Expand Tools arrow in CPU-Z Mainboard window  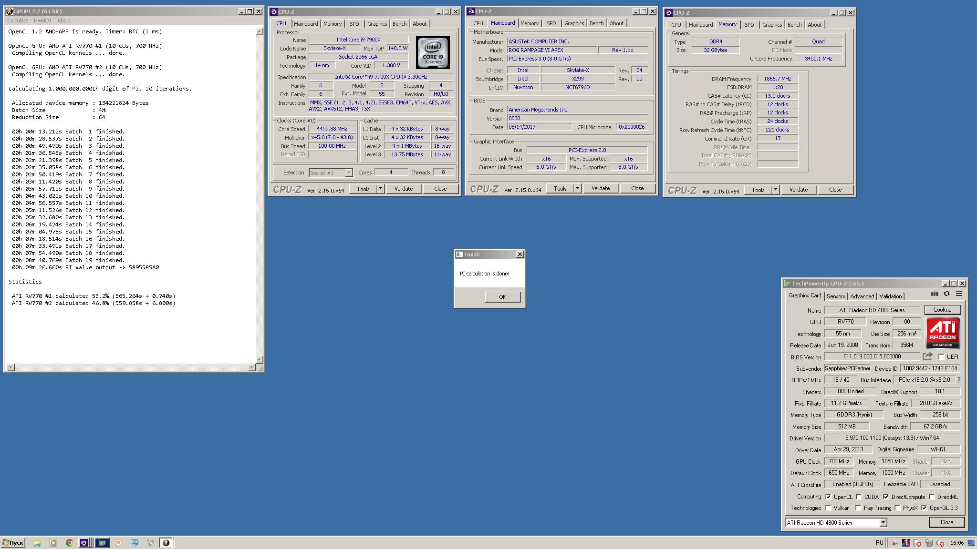pos(577,188)
